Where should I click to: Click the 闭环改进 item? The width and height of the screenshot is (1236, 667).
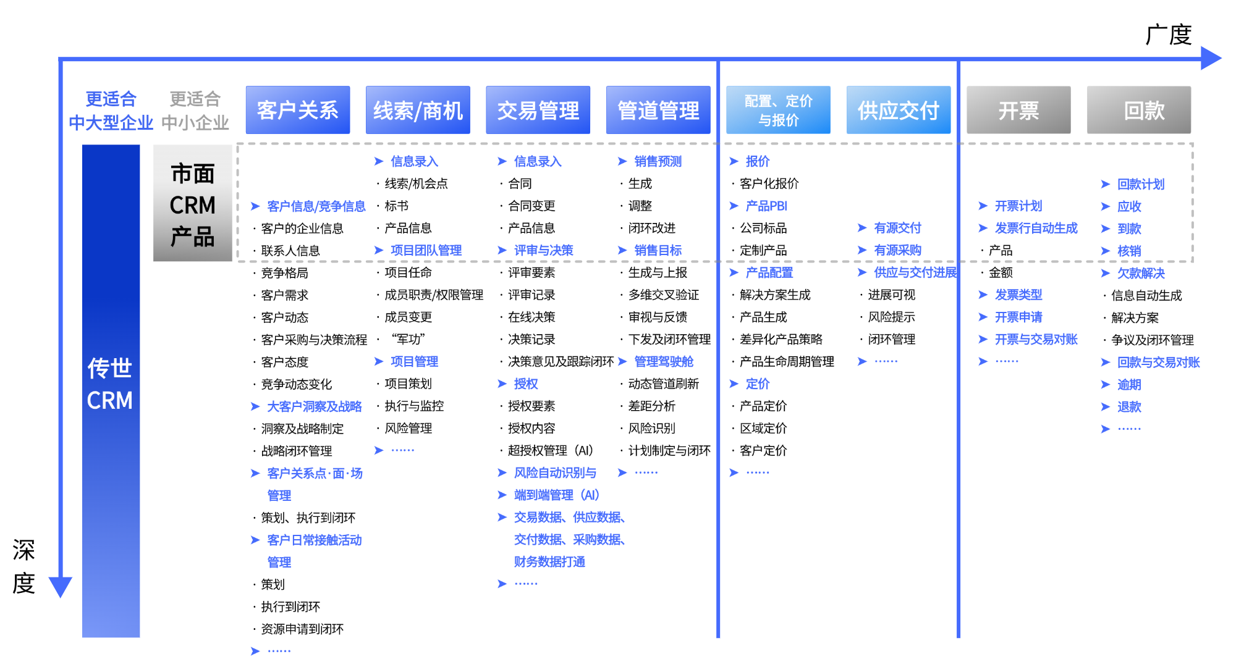652,228
